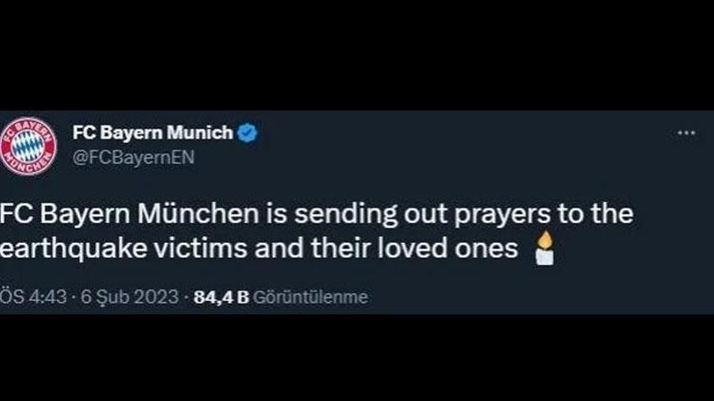The image size is (714, 401).
Task: Open the FC Bayern crest profile picture
Action: pyautogui.click(x=28, y=147)
